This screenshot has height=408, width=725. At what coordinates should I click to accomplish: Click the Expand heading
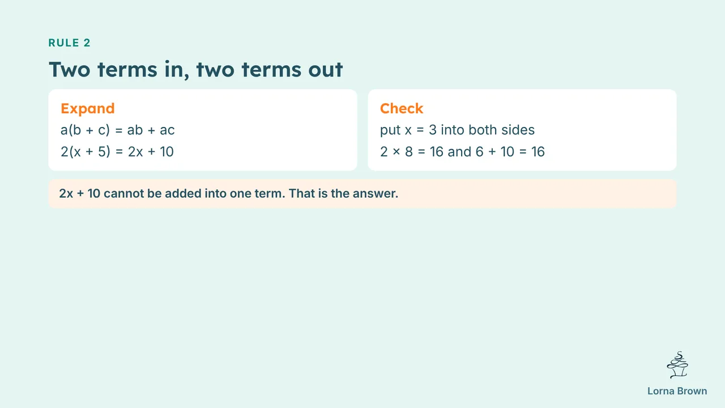coord(88,108)
